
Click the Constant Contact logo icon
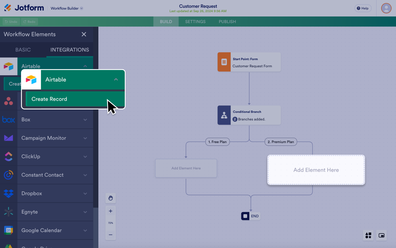(9, 175)
